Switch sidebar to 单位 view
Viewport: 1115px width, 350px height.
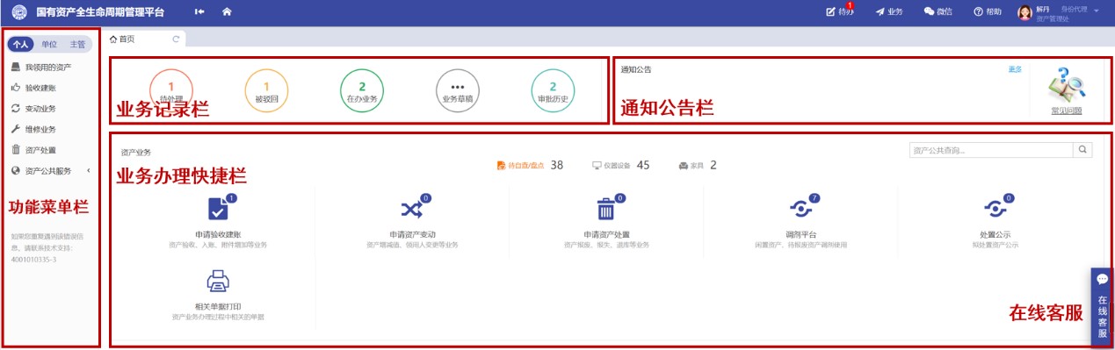49,44
